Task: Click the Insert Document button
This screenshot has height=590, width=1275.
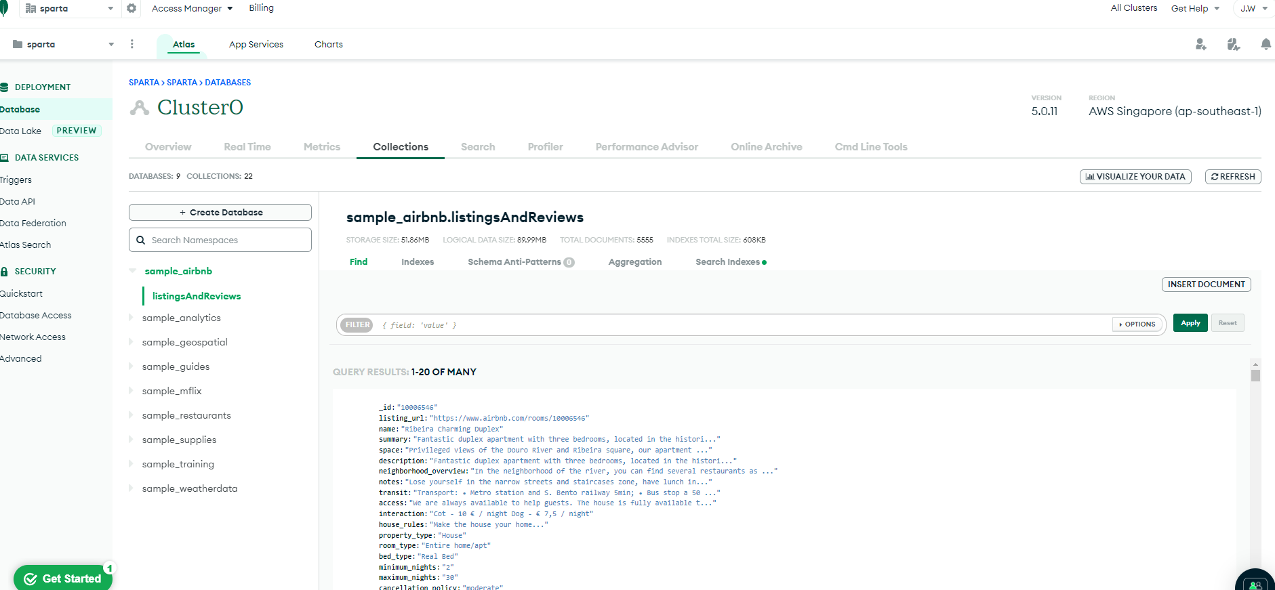Action: pyautogui.click(x=1207, y=285)
